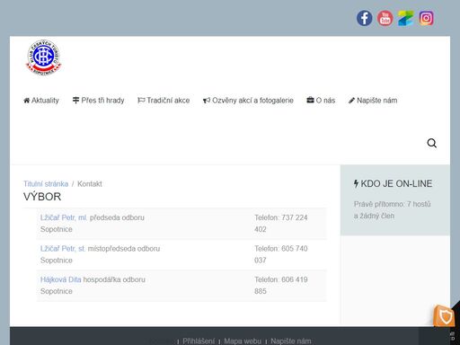Open the search magnifier icon

click(431, 143)
